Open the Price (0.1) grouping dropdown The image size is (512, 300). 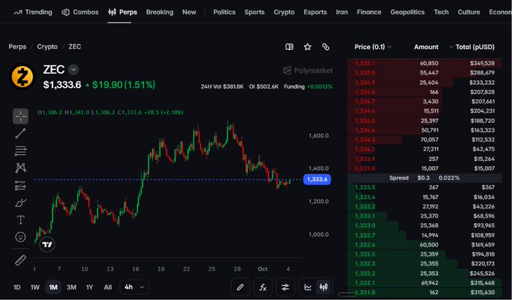tap(373, 47)
